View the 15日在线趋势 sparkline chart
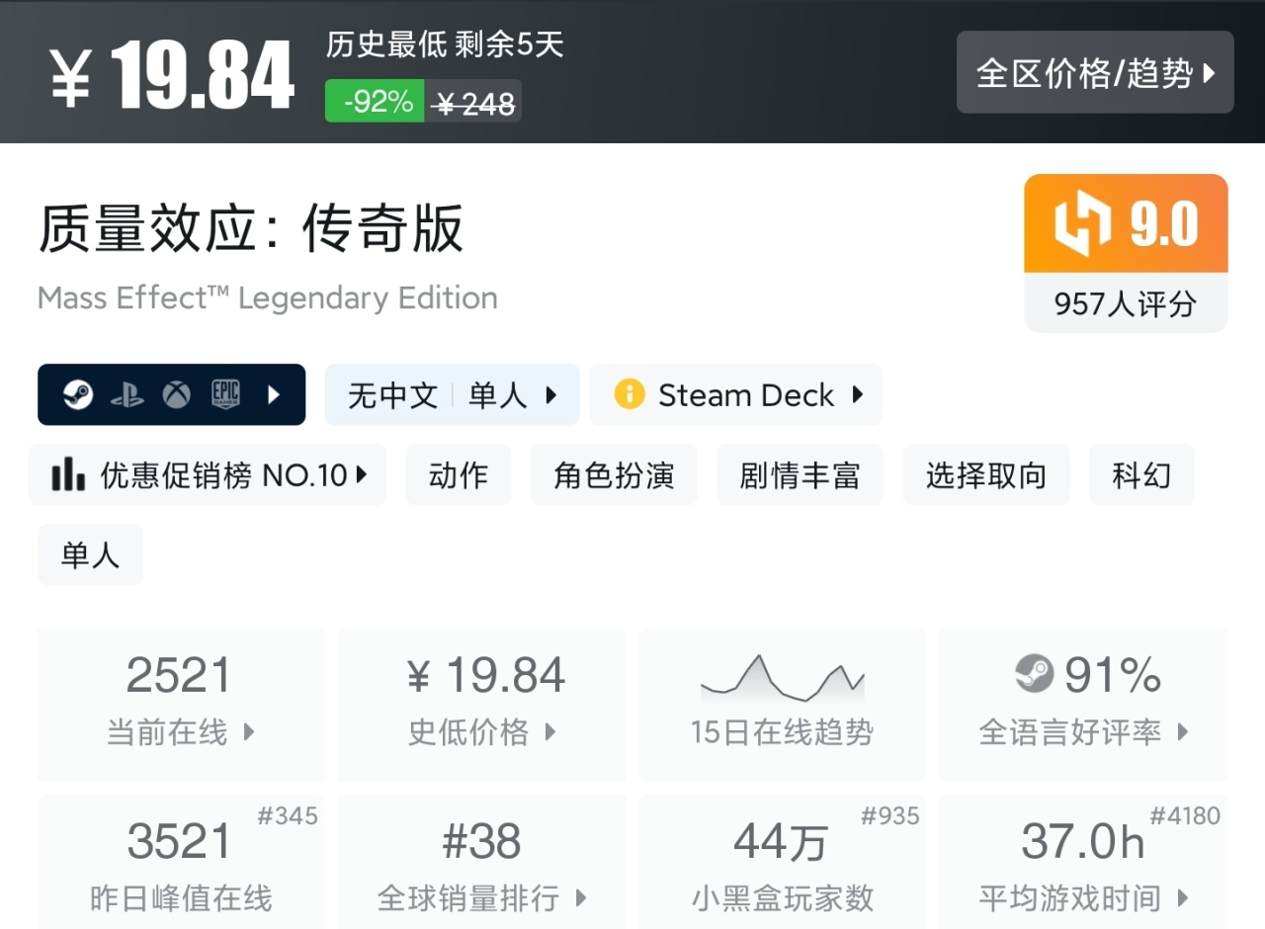1265x929 pixels. 782,678
